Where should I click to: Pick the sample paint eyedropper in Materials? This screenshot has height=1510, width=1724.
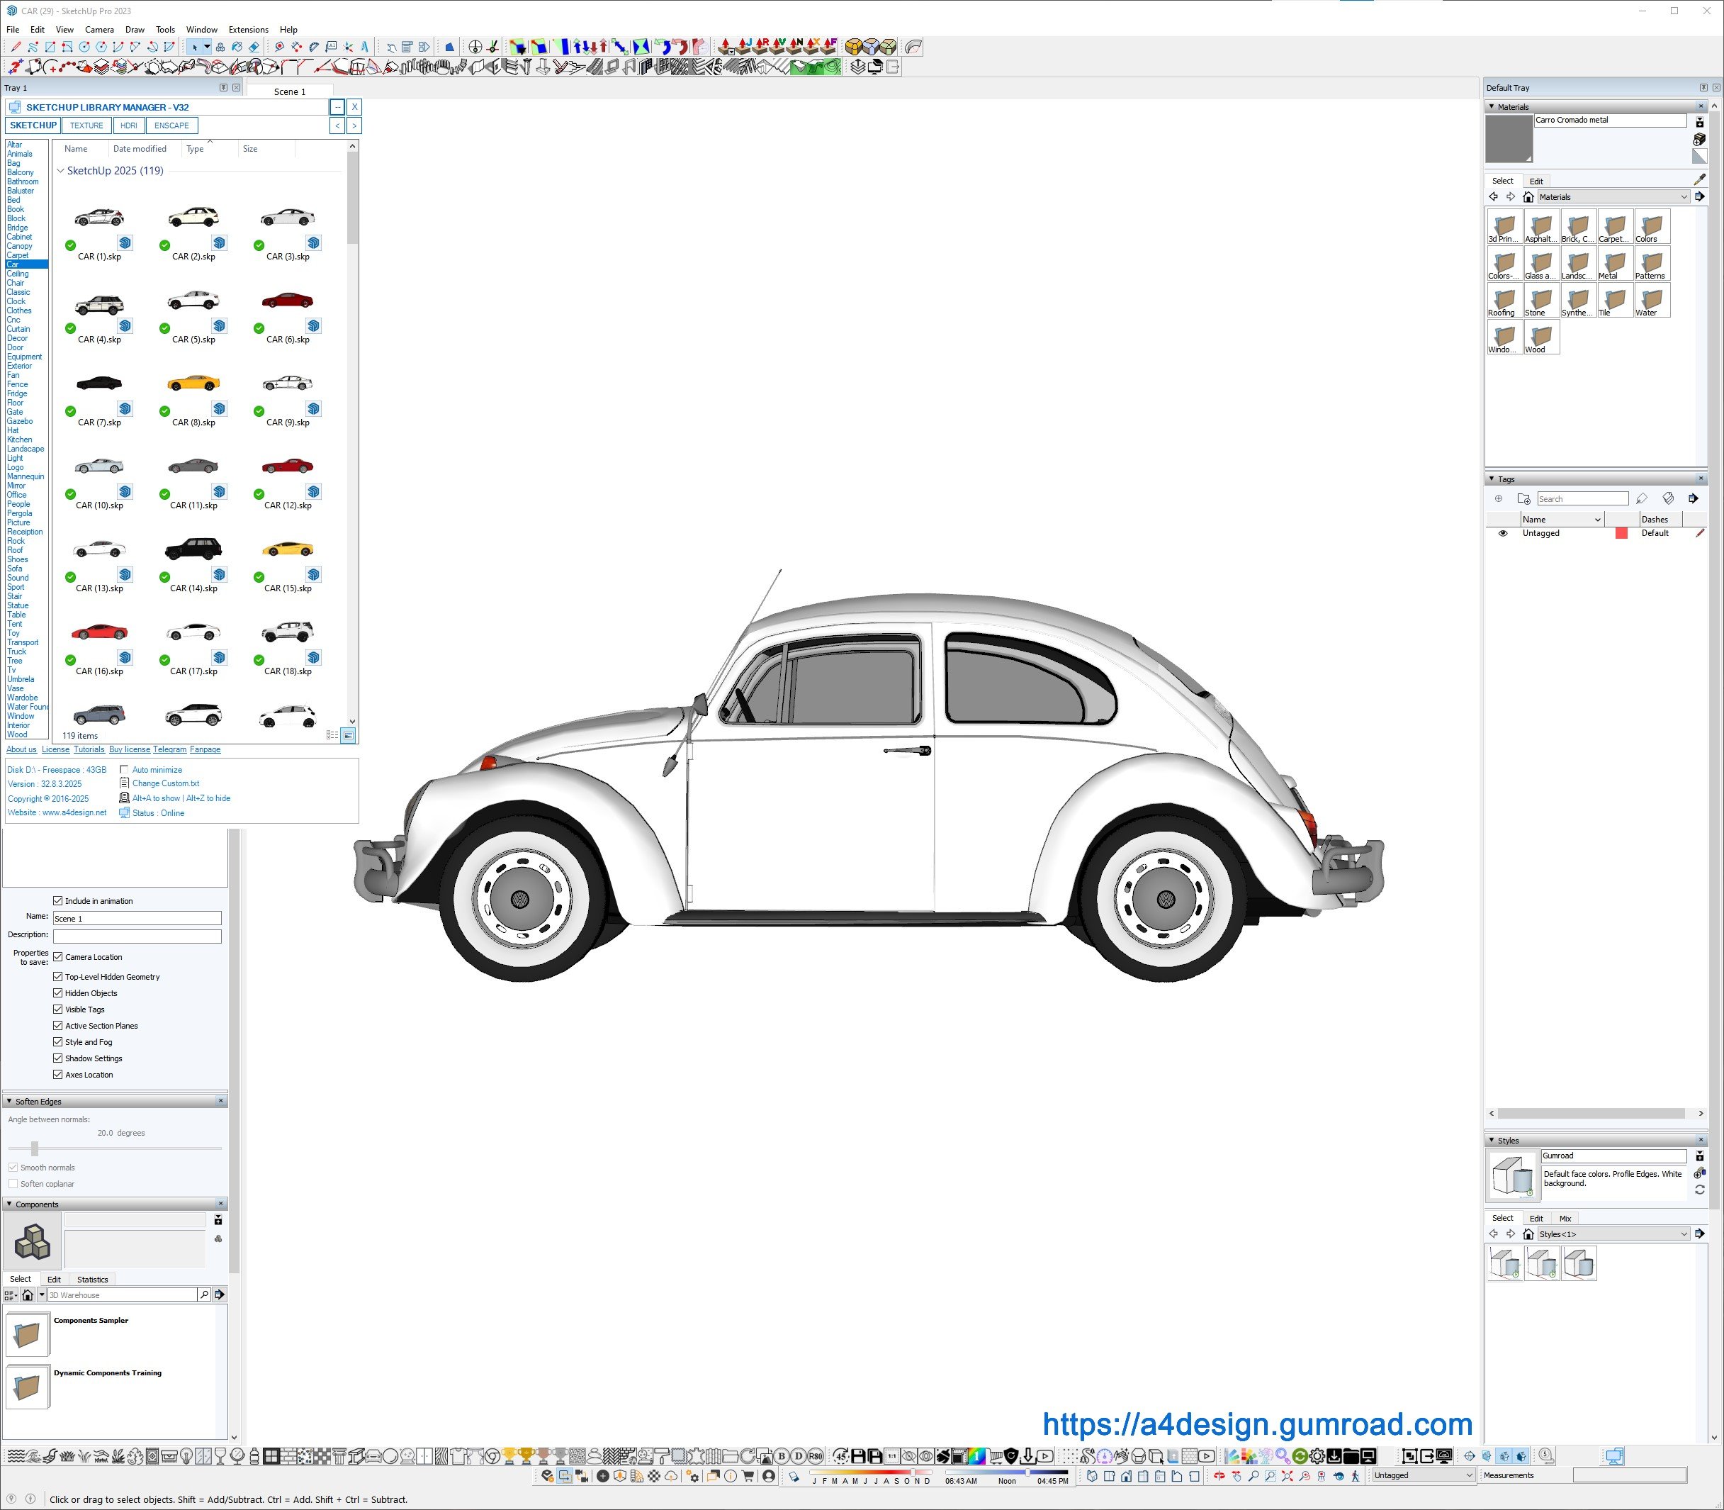(x=1700, y=179)
